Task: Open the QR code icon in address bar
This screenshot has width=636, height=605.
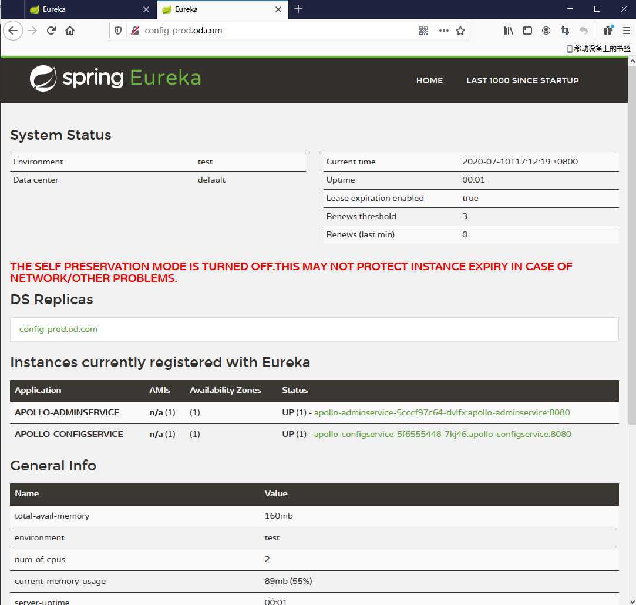Action: pyautogui.click(x=423, y=31)
